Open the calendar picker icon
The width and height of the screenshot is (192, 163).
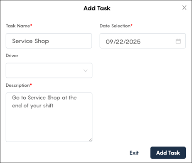(178, 41)
